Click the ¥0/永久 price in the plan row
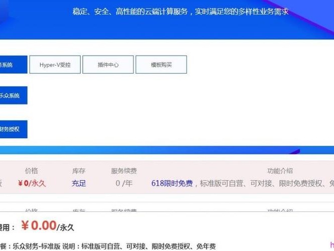 pyautogui.click(x=32, y=183)
